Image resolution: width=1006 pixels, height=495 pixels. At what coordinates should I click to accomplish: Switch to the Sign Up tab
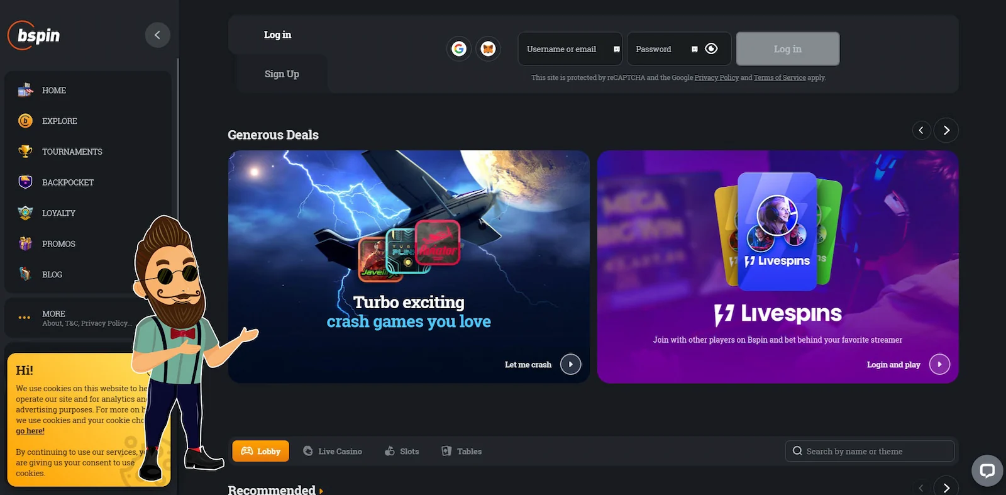(282, 74)
